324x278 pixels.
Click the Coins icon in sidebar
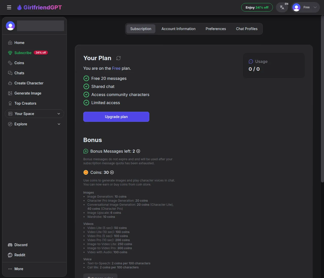(10, 63)
